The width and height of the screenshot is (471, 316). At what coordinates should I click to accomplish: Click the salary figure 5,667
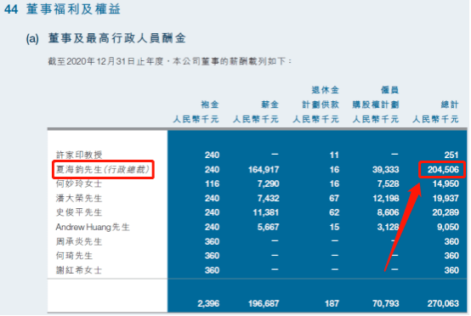[x=269, y=227]
